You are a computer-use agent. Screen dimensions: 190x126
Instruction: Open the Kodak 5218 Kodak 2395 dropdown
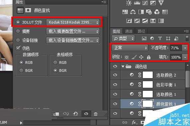[x=73, y=22]
